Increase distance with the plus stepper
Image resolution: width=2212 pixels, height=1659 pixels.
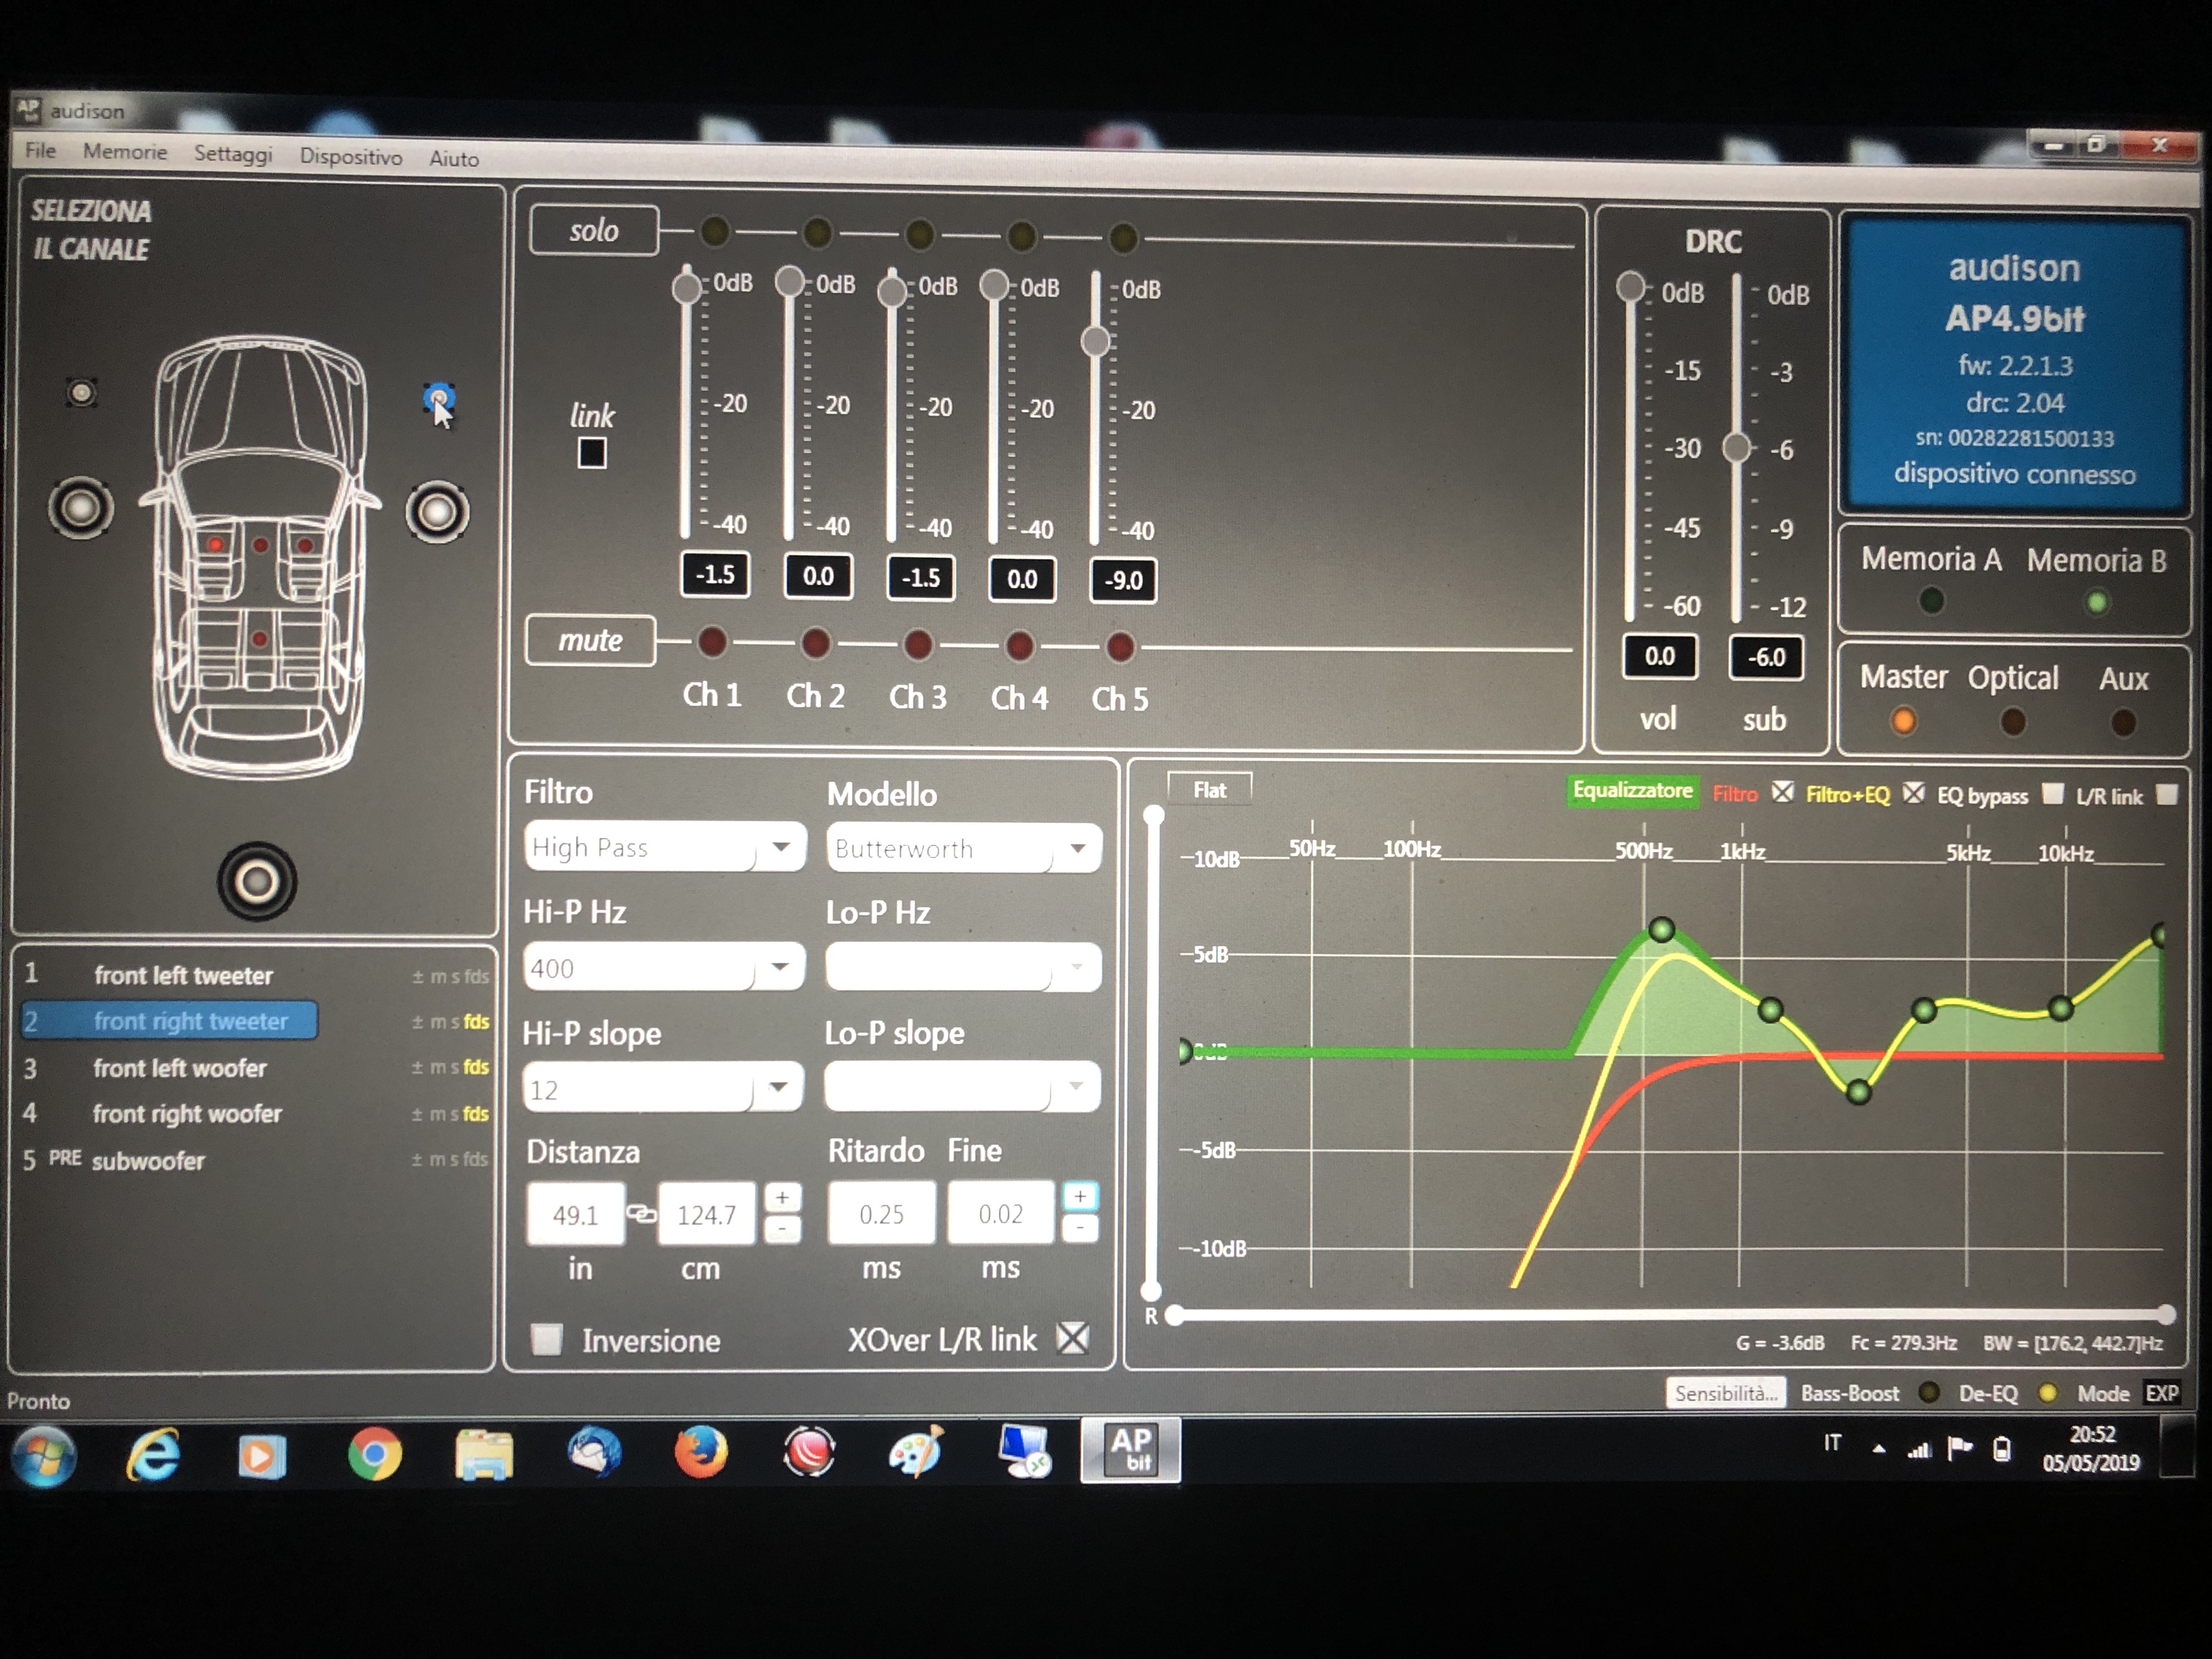tap(782, 1197)
